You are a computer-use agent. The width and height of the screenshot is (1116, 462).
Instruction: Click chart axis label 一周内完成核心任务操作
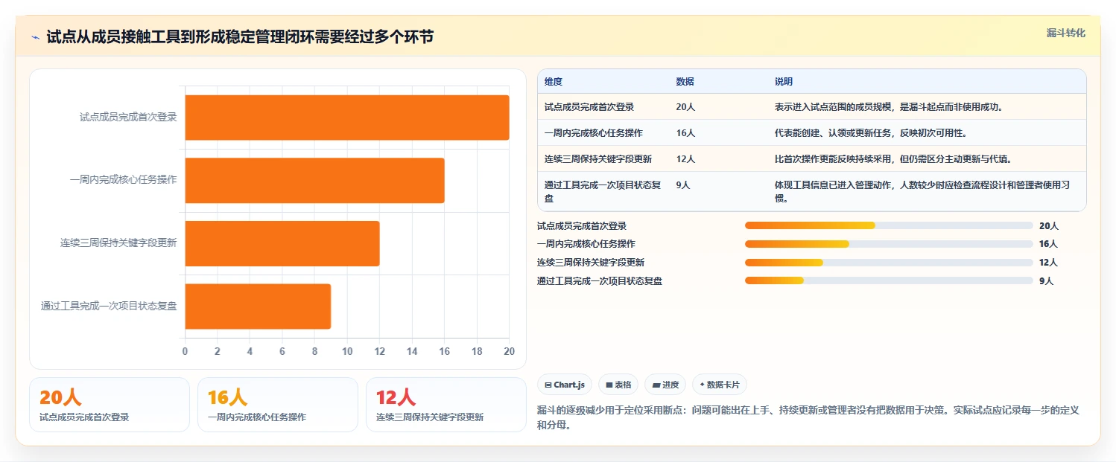pos(124,180)
